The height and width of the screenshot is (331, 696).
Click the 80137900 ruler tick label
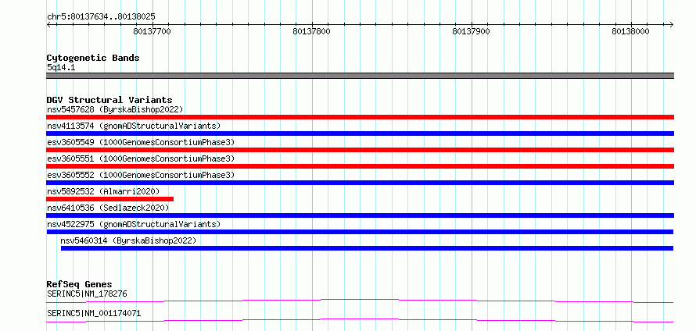pos(472,31)
